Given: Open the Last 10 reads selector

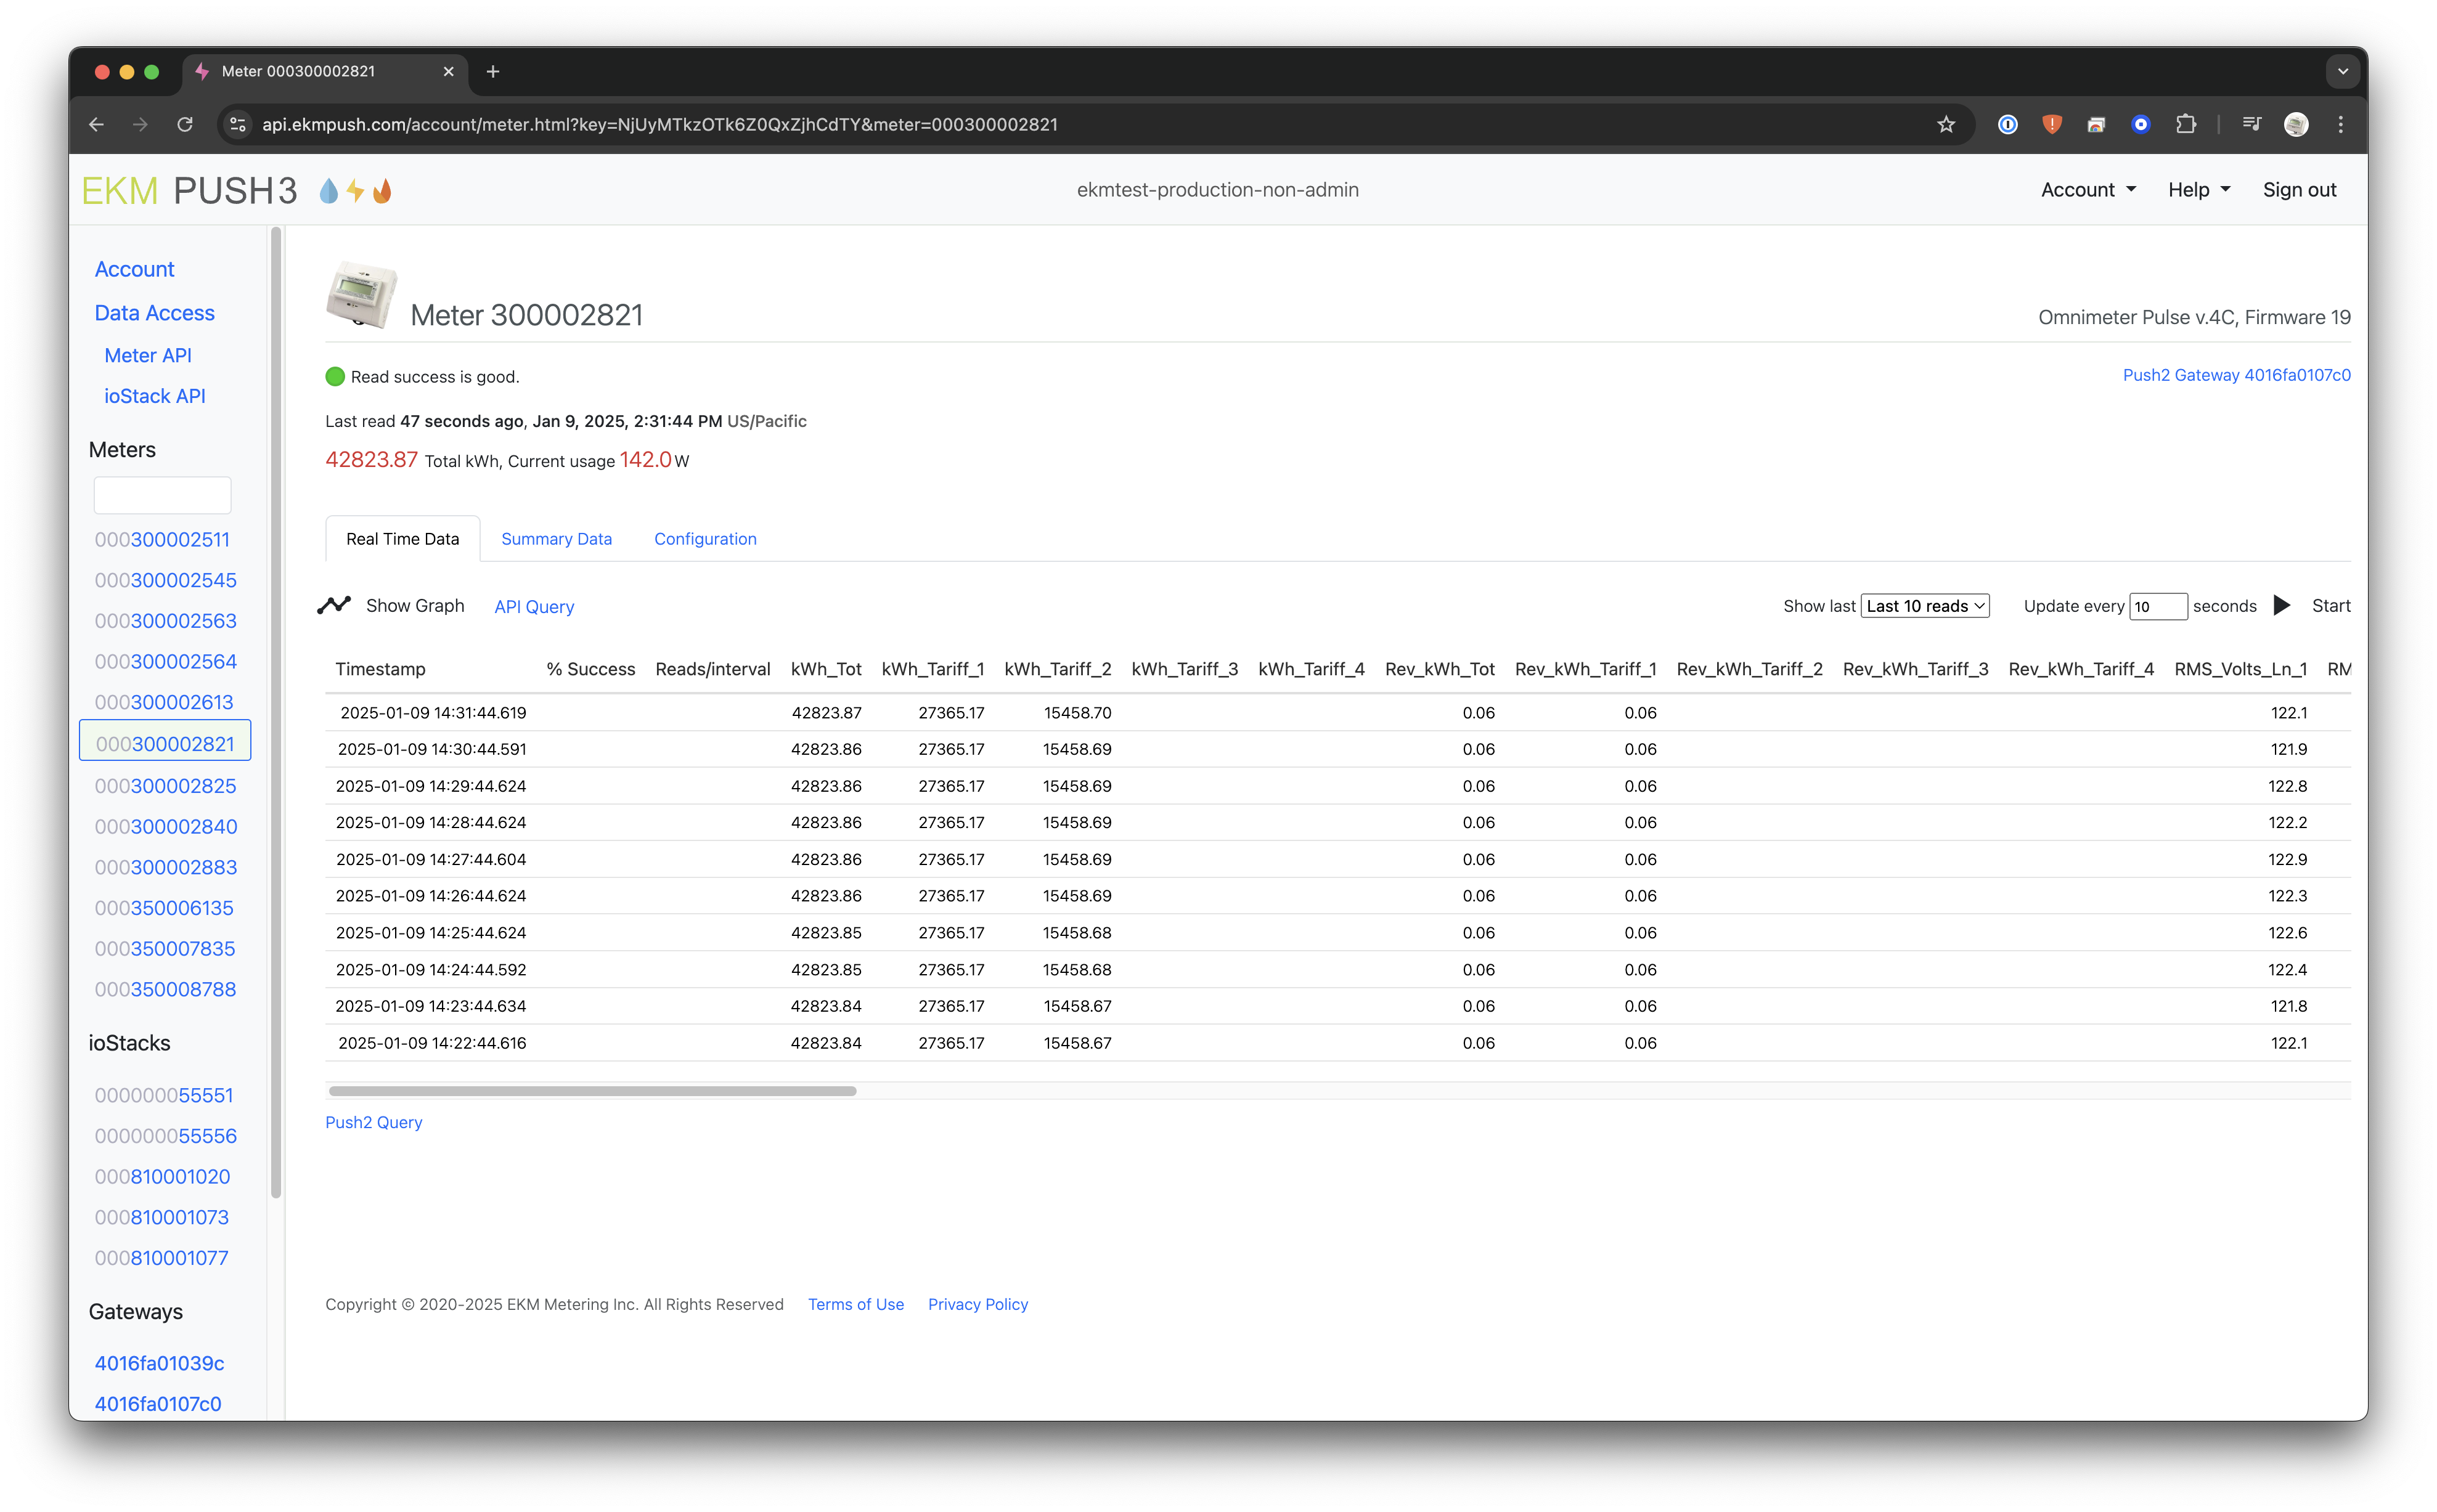Looking at the screenshot, I should point(1924,606).
